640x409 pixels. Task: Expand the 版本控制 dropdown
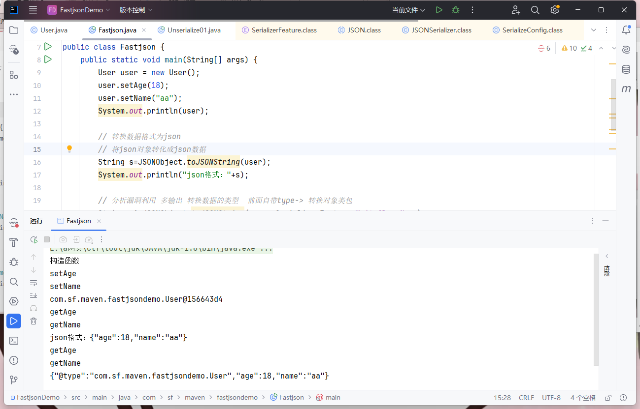point(135,10)
